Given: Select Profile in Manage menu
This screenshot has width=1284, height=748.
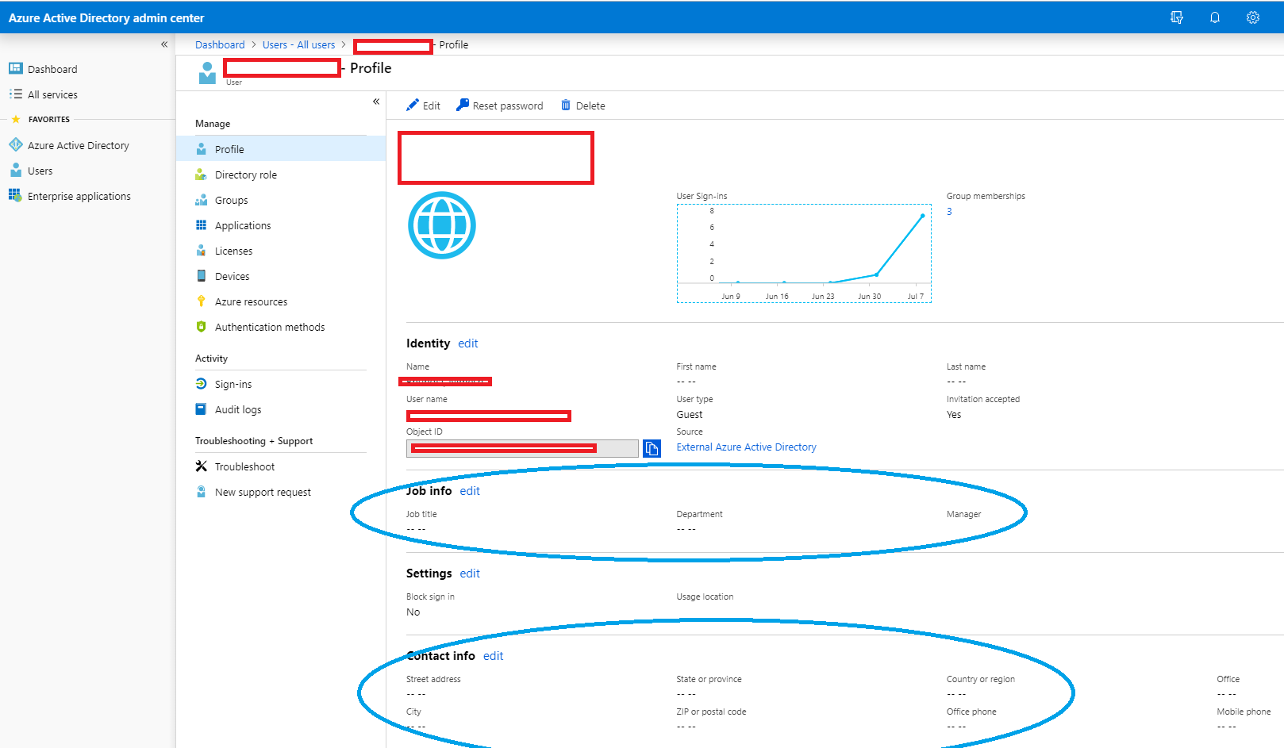Looking at the screenshot, I should click(x=281, y=149).
